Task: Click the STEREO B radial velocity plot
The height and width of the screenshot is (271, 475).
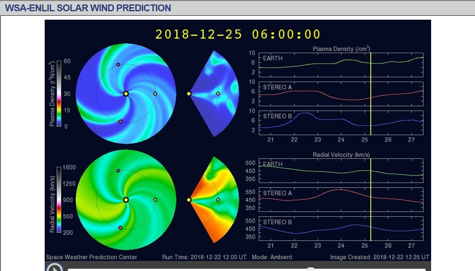Action: point(341,229)
